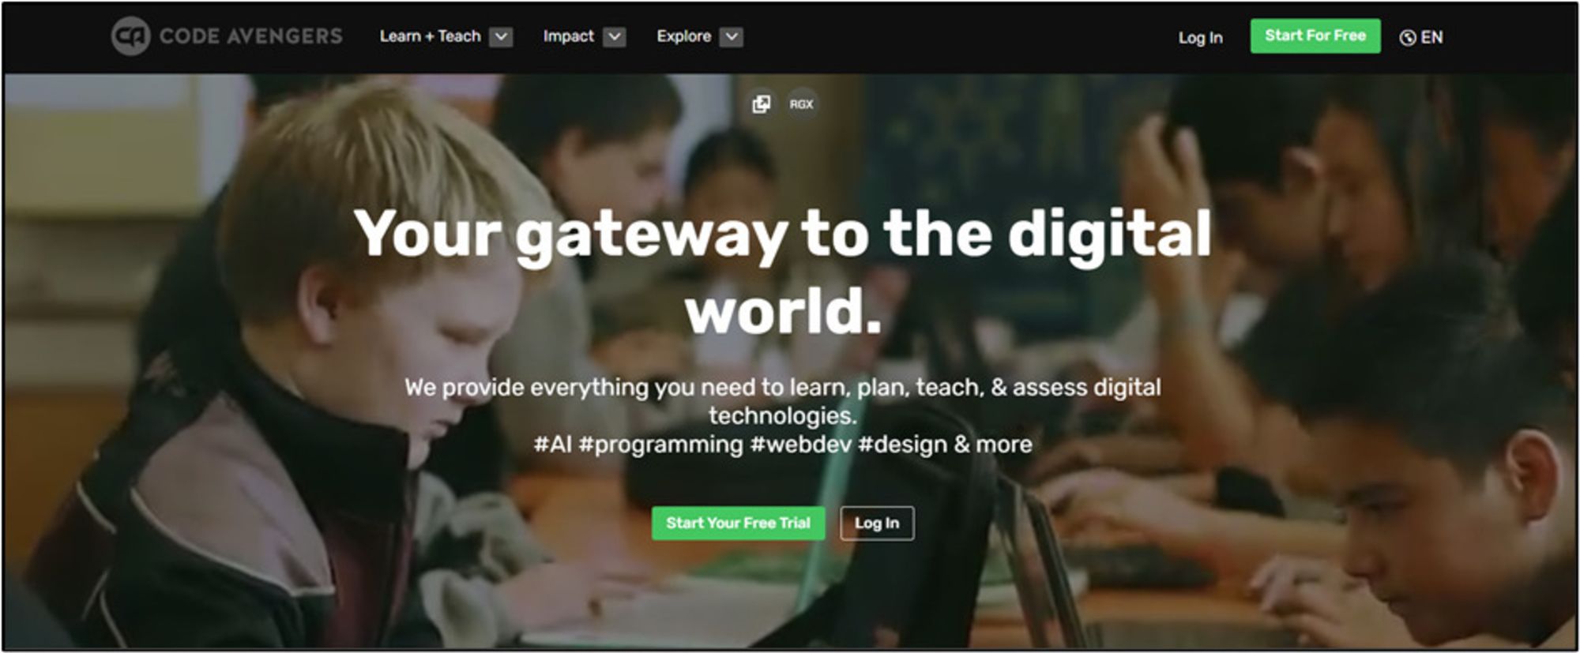Screen dimensions: 1580x653
Task: Select the EN language label
Action: (x=1431, y=37)
